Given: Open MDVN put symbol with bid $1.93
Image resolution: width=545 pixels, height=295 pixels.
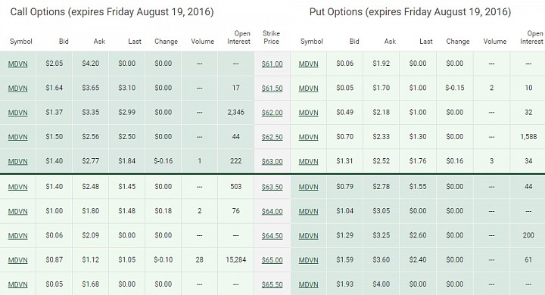Looking at the screenshot, I should [x=308, y=284].
